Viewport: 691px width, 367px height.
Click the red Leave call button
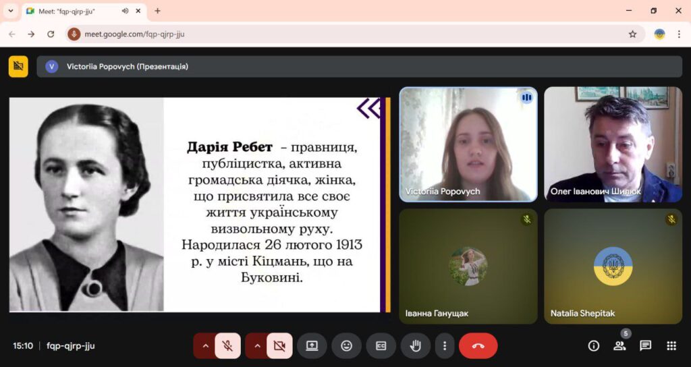coord(478,346)
